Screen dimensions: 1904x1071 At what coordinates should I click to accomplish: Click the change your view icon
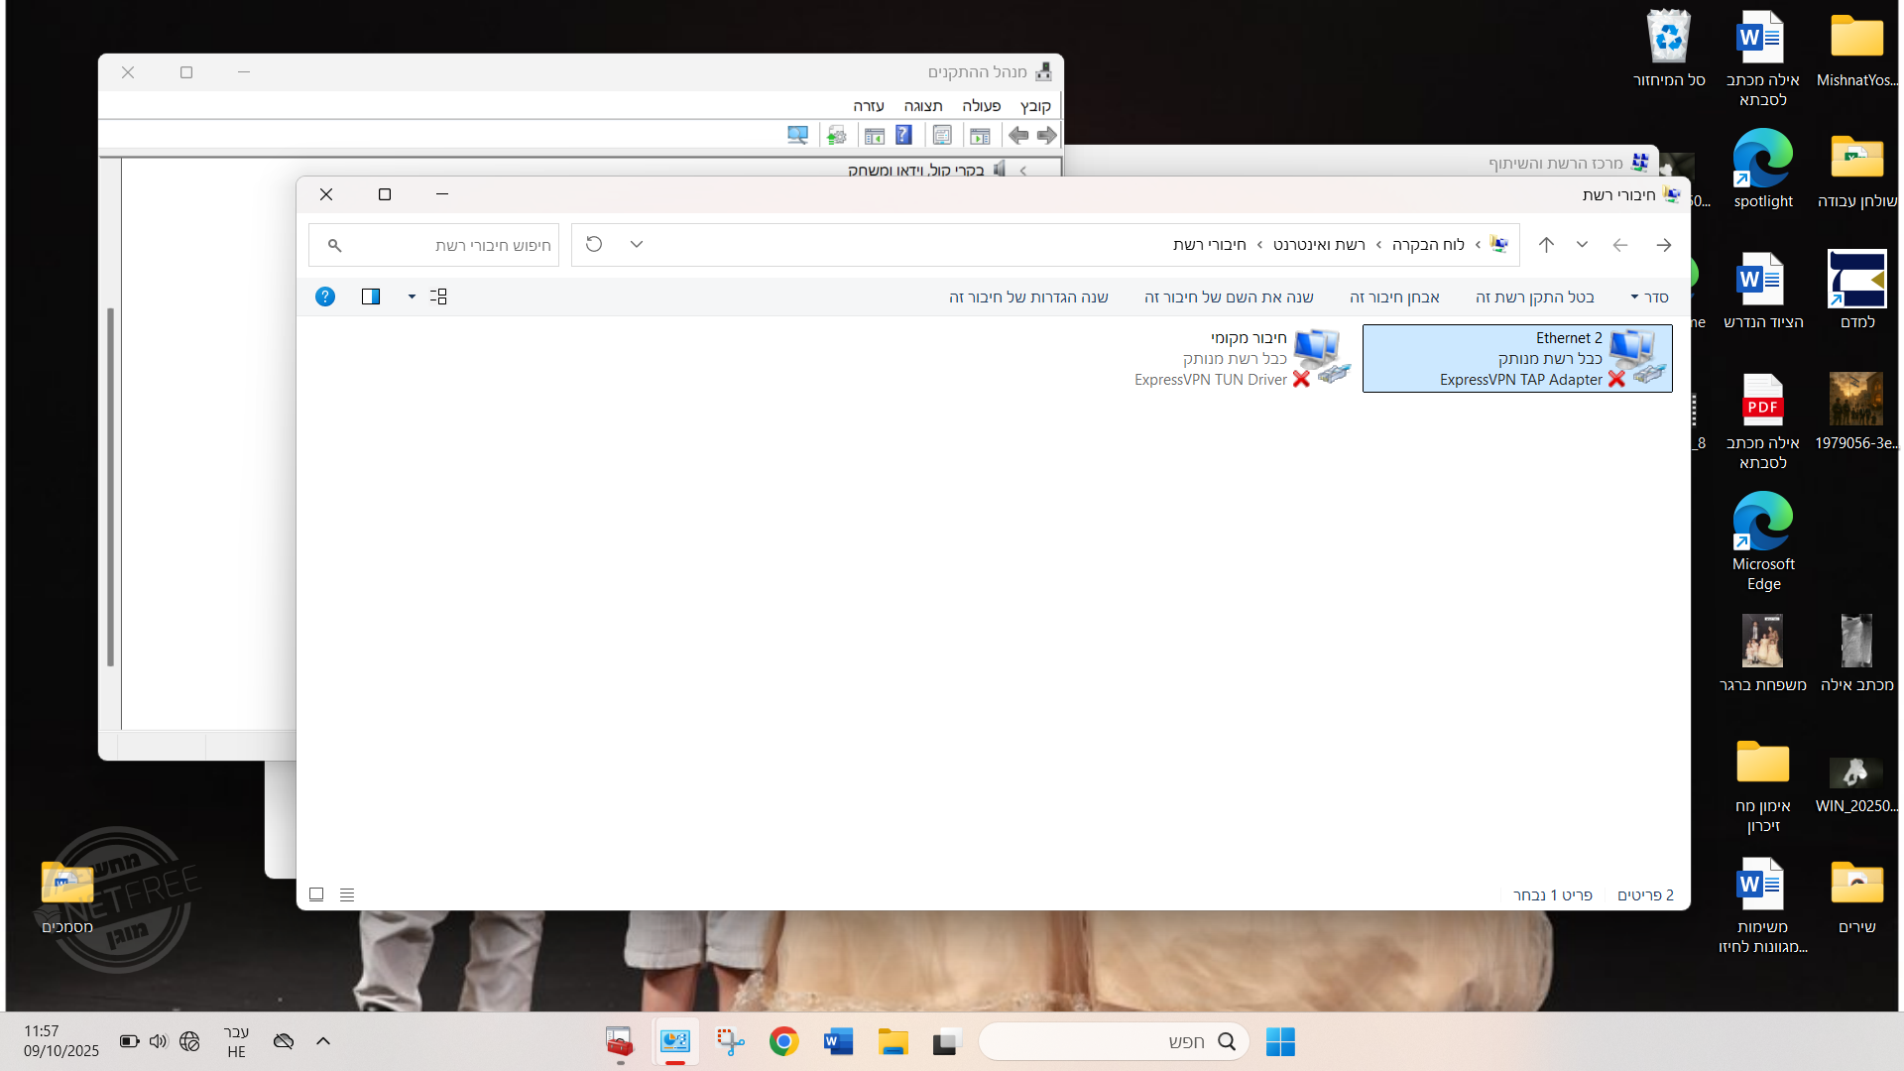pos(438,297)
